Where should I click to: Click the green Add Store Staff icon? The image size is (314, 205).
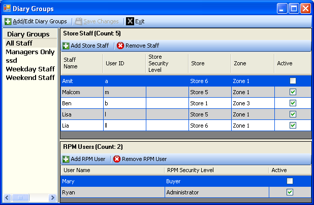[x=66, y=46]
